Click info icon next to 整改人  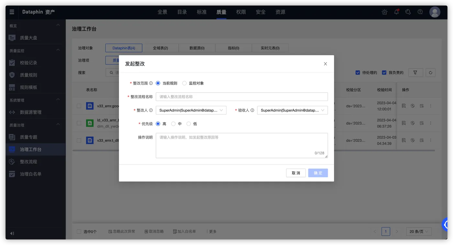pos(151,110)
